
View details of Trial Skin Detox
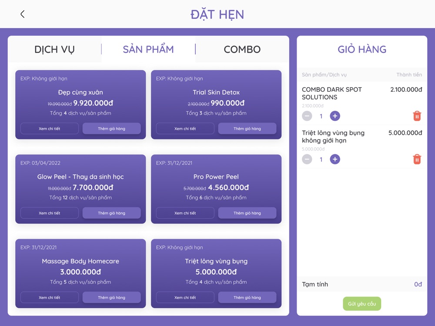point(185,129)
